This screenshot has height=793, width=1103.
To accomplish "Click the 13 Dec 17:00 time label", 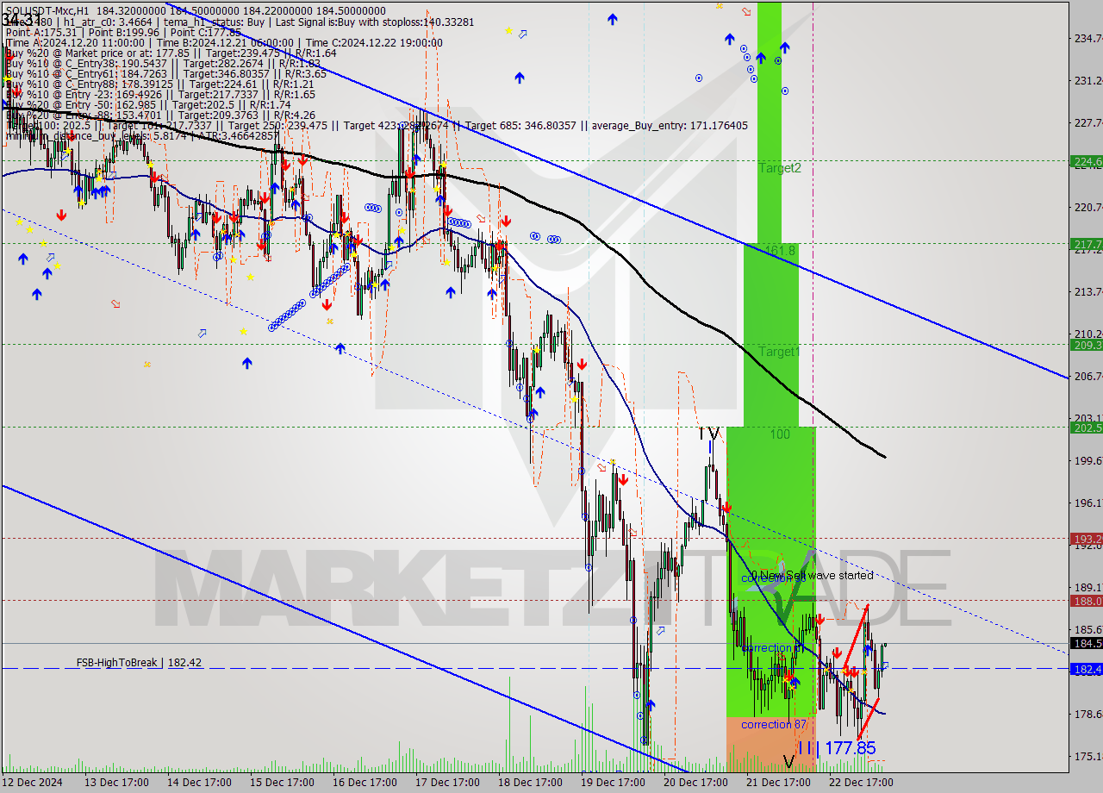I will [x=115, y=783].
